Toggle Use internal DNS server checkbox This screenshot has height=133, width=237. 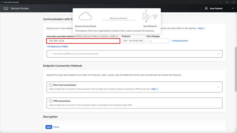coord(51,54)
